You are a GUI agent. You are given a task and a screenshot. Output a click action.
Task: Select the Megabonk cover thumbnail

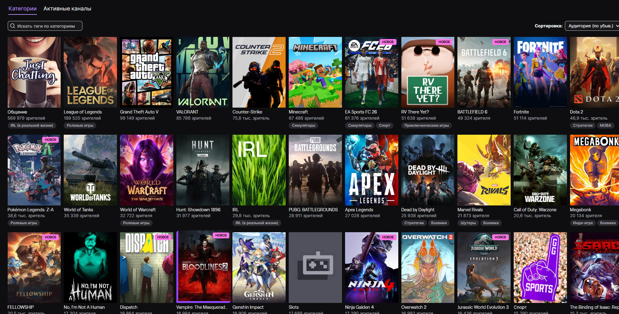click(x=594, y=170)
